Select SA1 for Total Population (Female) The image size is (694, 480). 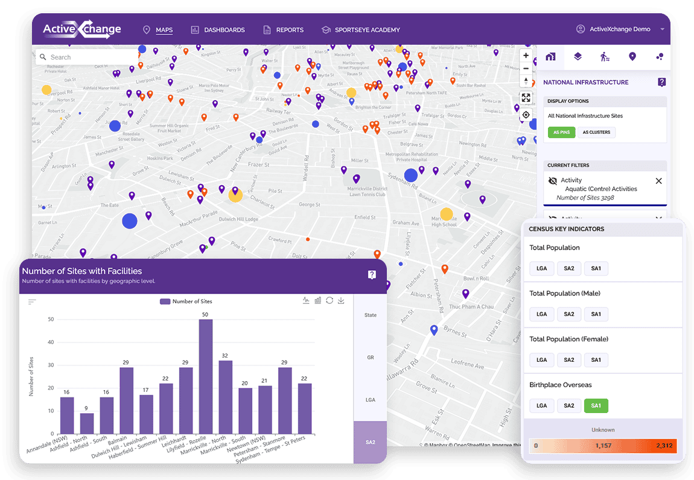[x=596, y=359]
